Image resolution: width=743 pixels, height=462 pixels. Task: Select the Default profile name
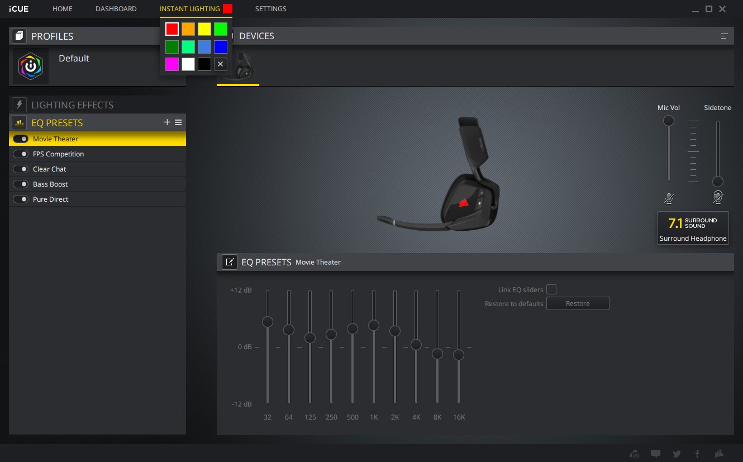(74, 58)
